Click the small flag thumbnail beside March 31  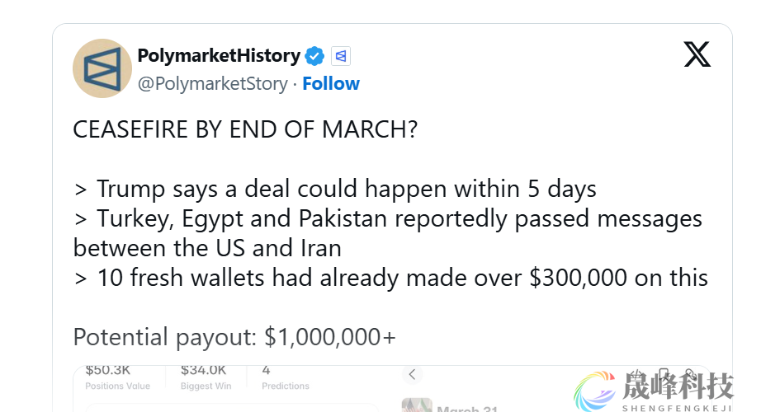coord(417,405)
